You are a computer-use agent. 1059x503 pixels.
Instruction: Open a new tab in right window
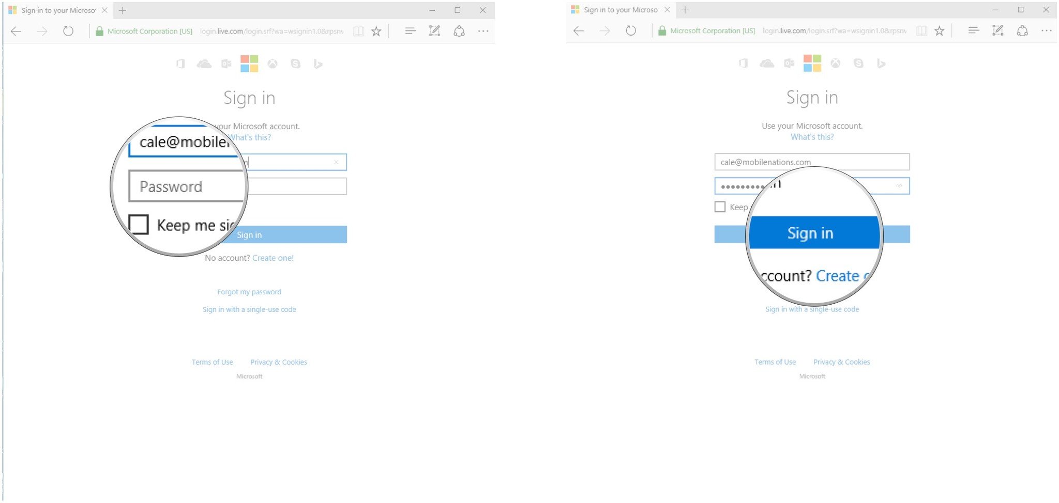685,10
